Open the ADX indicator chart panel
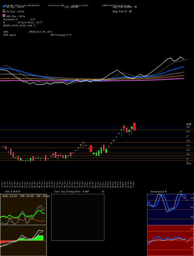This screenshot has width=194, height=256. tap(23, 209)
